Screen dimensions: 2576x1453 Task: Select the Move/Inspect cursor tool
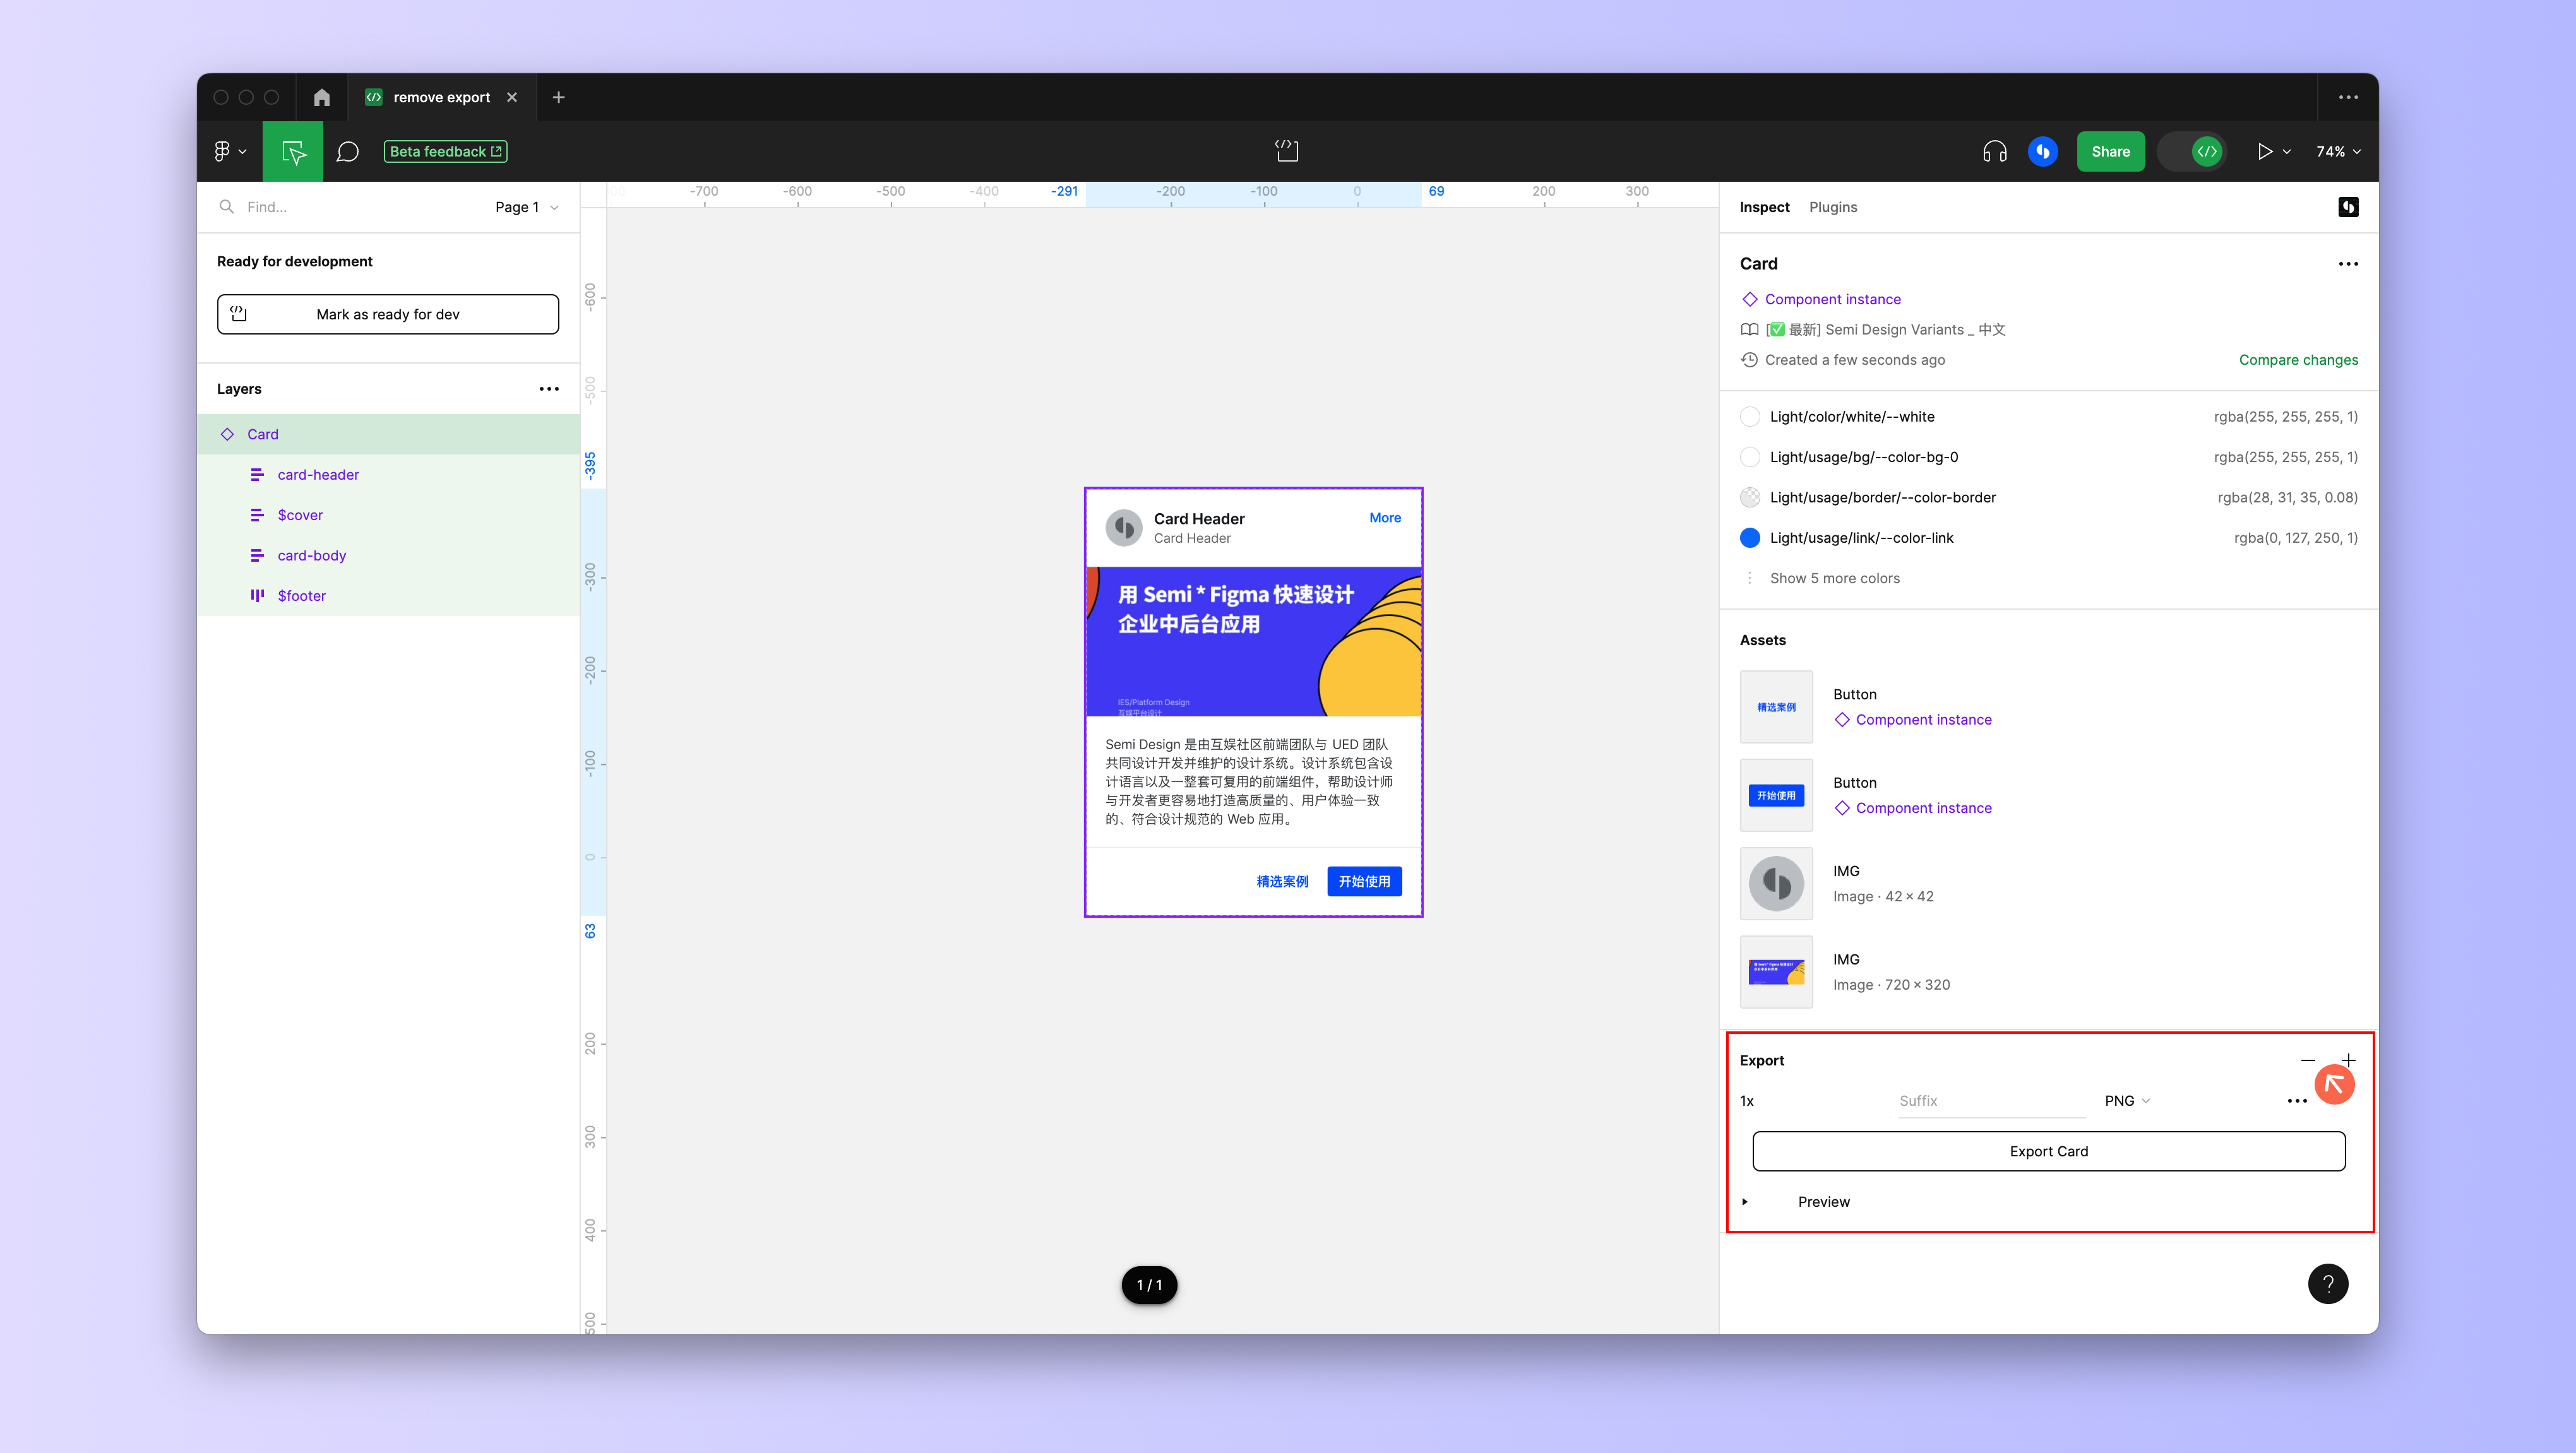(293, 151)
